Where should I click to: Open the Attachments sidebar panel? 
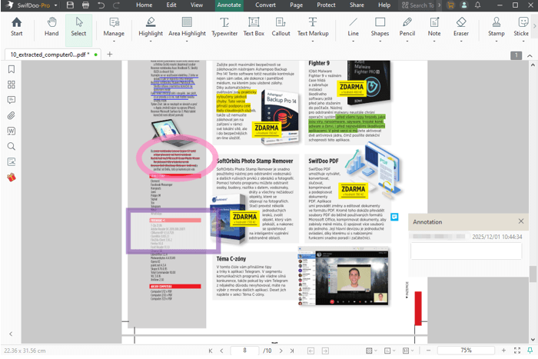(x=12, y=115)
